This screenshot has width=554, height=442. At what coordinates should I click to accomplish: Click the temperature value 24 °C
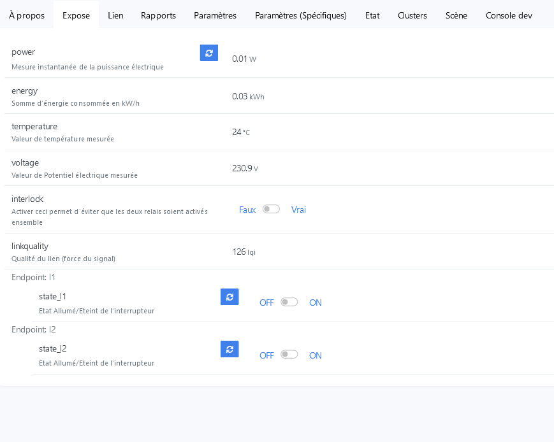click(241, 132)
